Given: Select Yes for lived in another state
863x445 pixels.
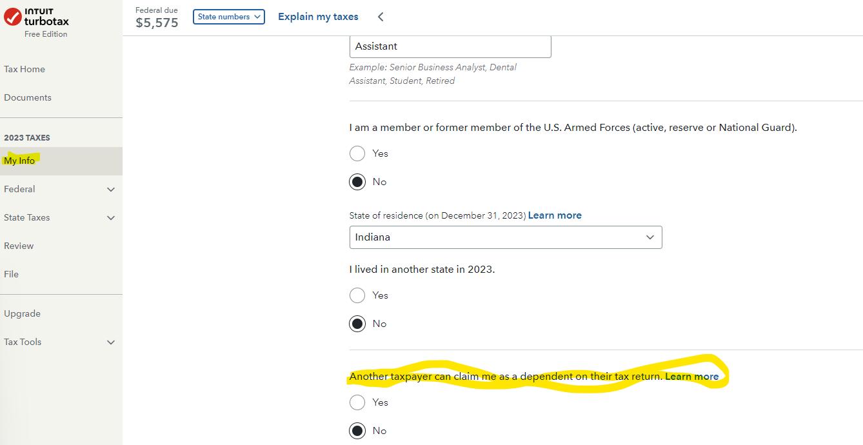Looking at the screenshot, I should click(x=357, y=295).
